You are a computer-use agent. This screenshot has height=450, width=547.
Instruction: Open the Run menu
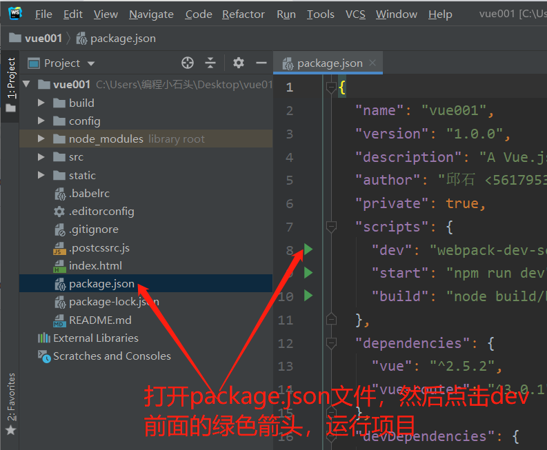click(x=286, y=14)
